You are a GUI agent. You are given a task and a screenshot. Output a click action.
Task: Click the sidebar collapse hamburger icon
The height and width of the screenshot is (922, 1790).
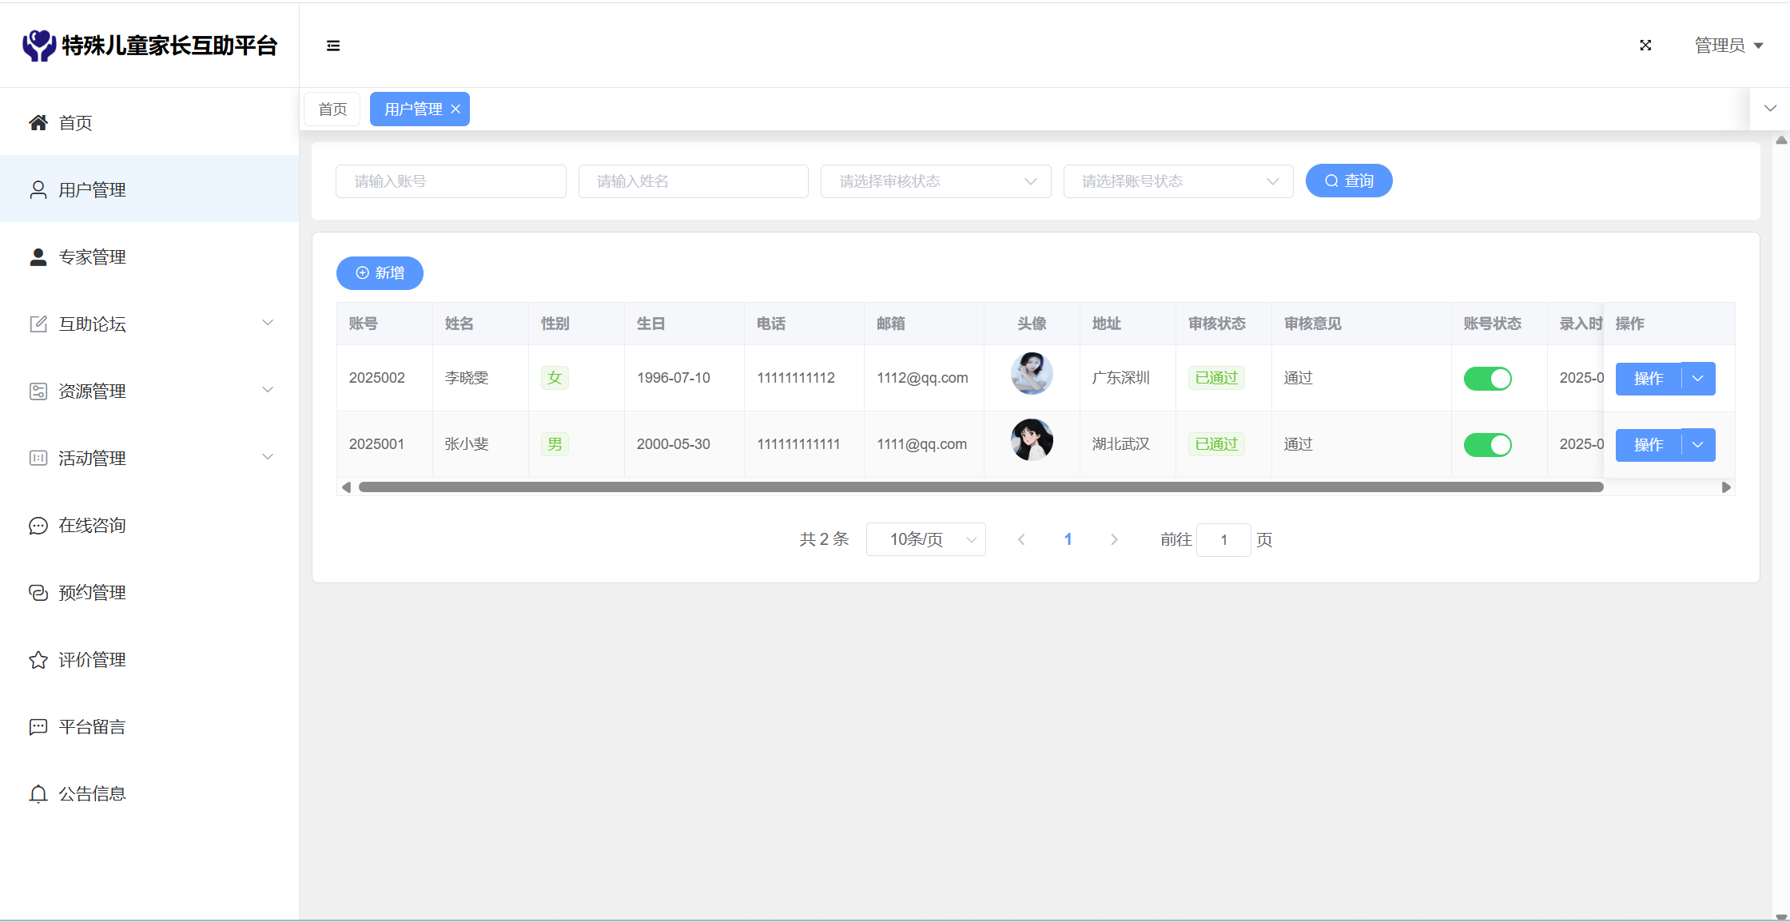[x=333, y=46]
